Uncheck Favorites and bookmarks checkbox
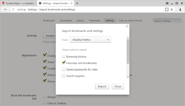 click(63, 63)
